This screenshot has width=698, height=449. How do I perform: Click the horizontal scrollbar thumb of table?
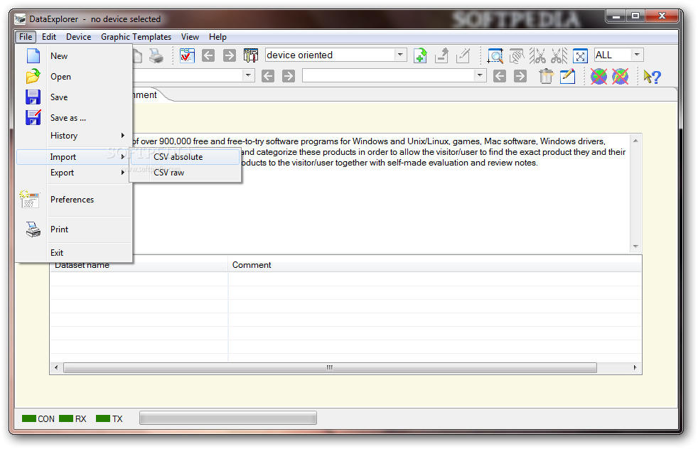330,367
